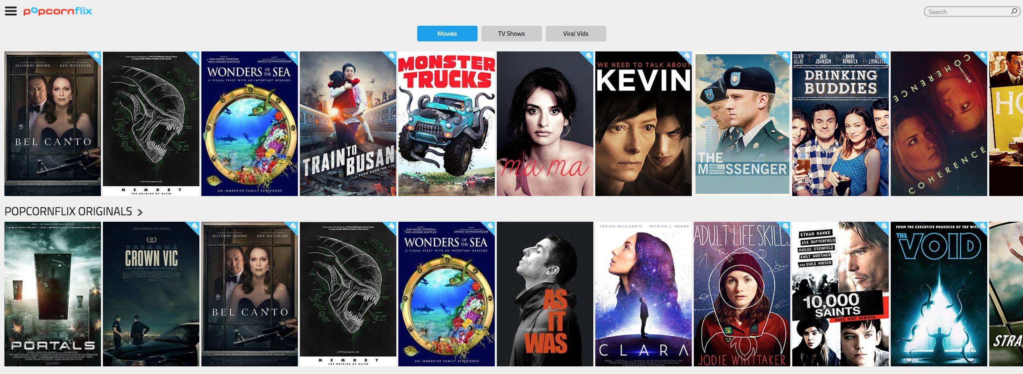Click the magnifier icon in search box
1023x374 pixels.
[x=1014, y=11]
